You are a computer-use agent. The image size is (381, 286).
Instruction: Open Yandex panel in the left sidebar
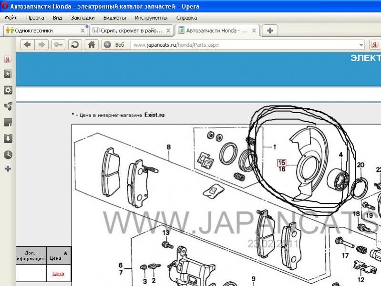[8, 59]
